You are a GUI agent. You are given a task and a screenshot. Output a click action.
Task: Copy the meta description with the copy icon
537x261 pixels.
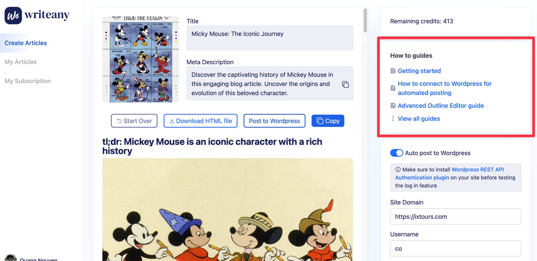pos(345,84)
